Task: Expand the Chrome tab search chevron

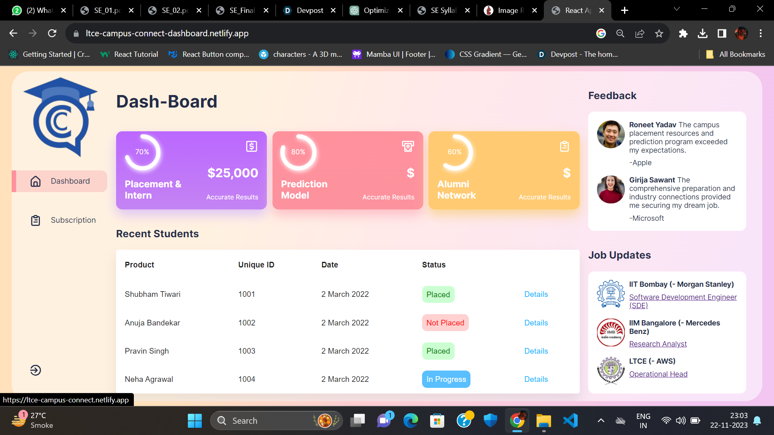Action: (677, 9)
